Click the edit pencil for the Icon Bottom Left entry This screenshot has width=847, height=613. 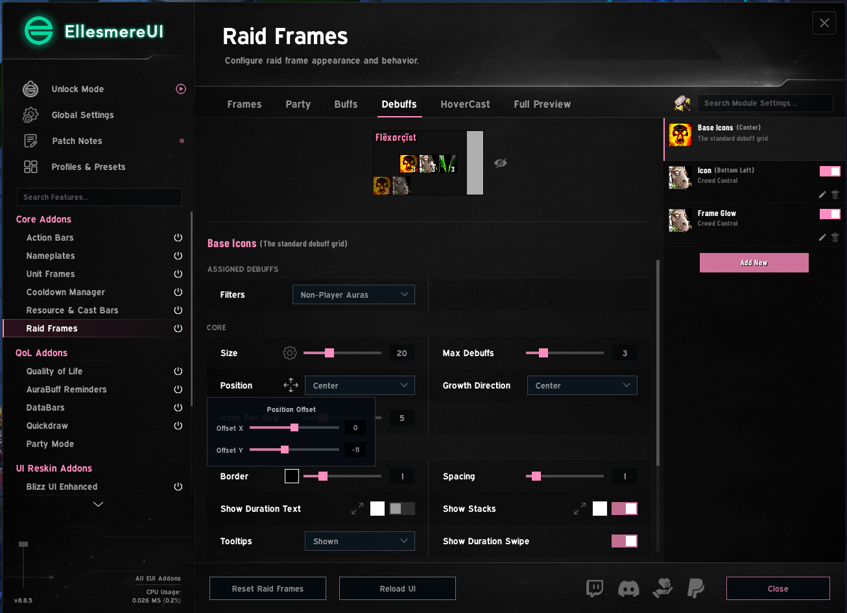[822, 194]
